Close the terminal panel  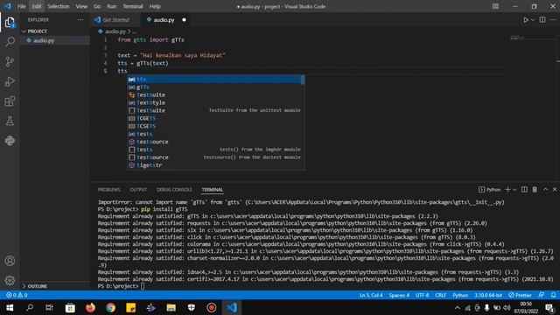point(555,189)
